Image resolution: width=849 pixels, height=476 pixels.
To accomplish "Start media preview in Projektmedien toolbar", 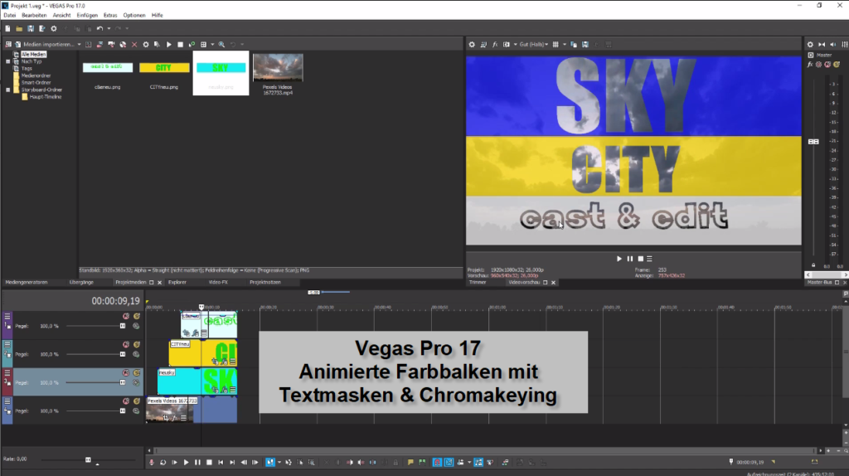I will pyautogui.click(x=169, y=45).
